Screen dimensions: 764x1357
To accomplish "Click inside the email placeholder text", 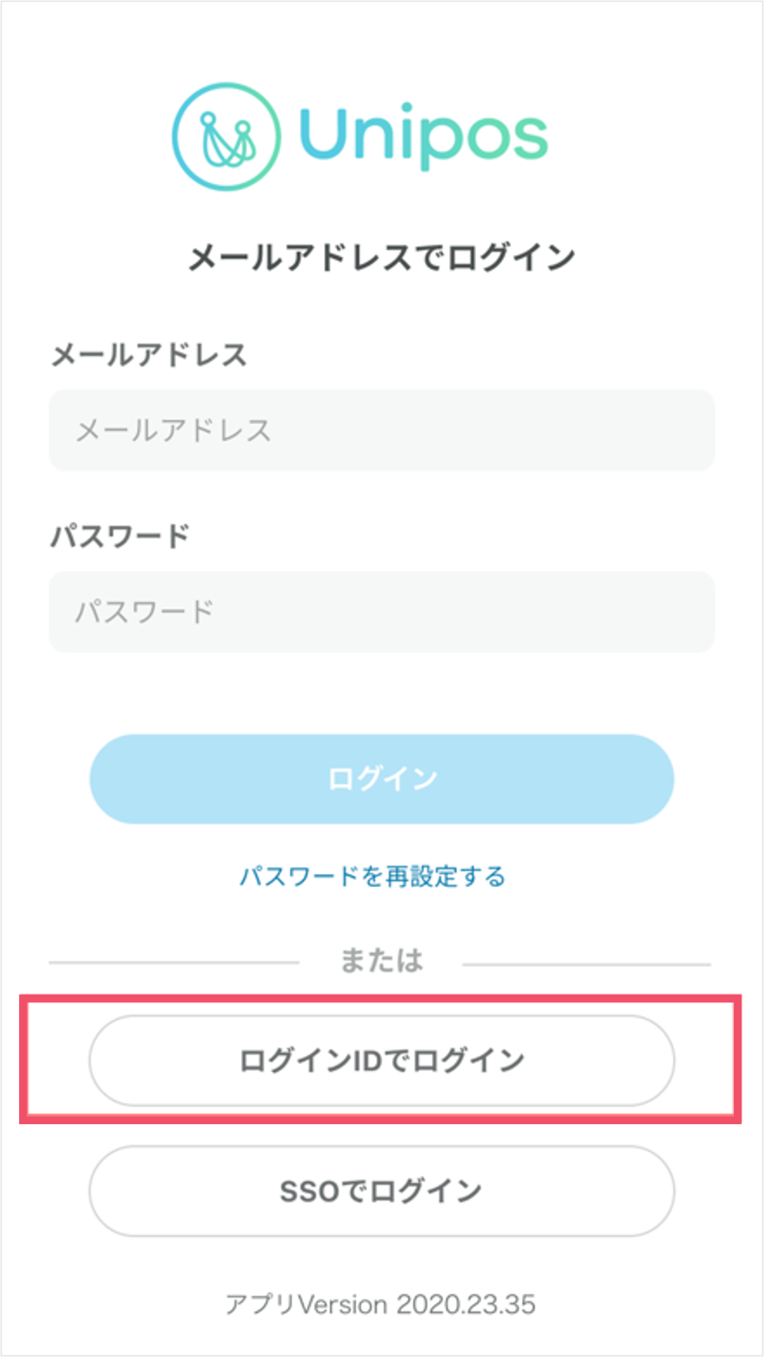I will [175, 431].
